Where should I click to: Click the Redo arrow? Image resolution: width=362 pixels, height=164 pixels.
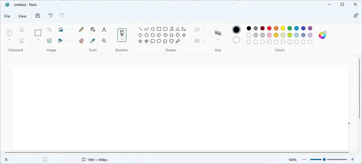tap(62, 16)
